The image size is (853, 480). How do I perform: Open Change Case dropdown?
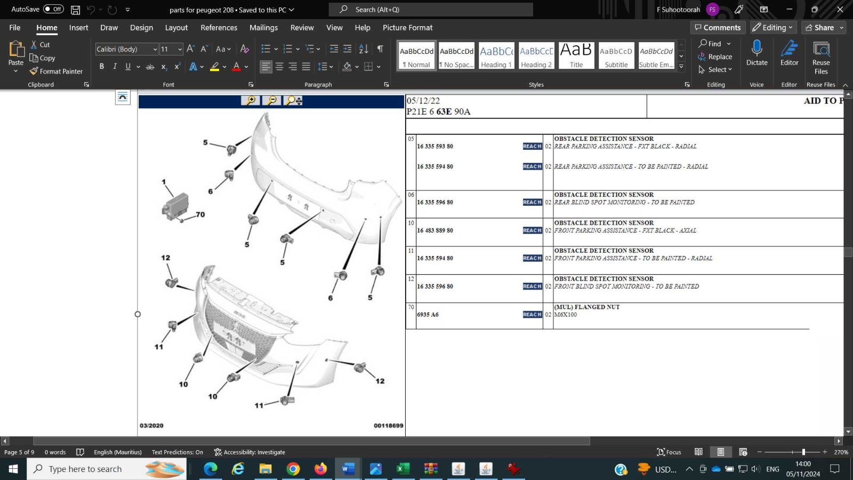(223, 49)
